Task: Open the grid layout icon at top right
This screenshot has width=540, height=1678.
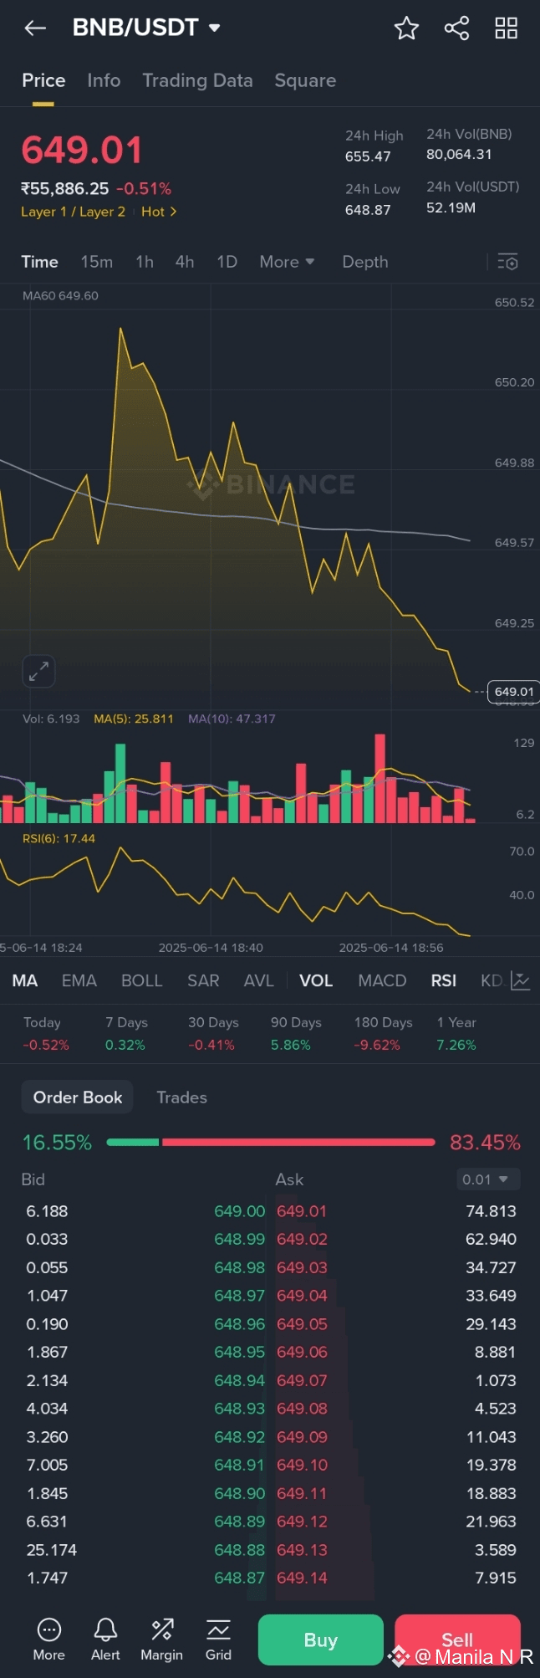Action: 506,28
